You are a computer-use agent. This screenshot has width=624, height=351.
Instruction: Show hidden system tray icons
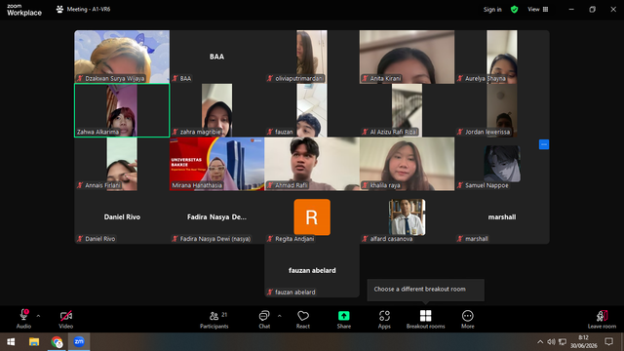pyautogui.click(x=540, y=342)
